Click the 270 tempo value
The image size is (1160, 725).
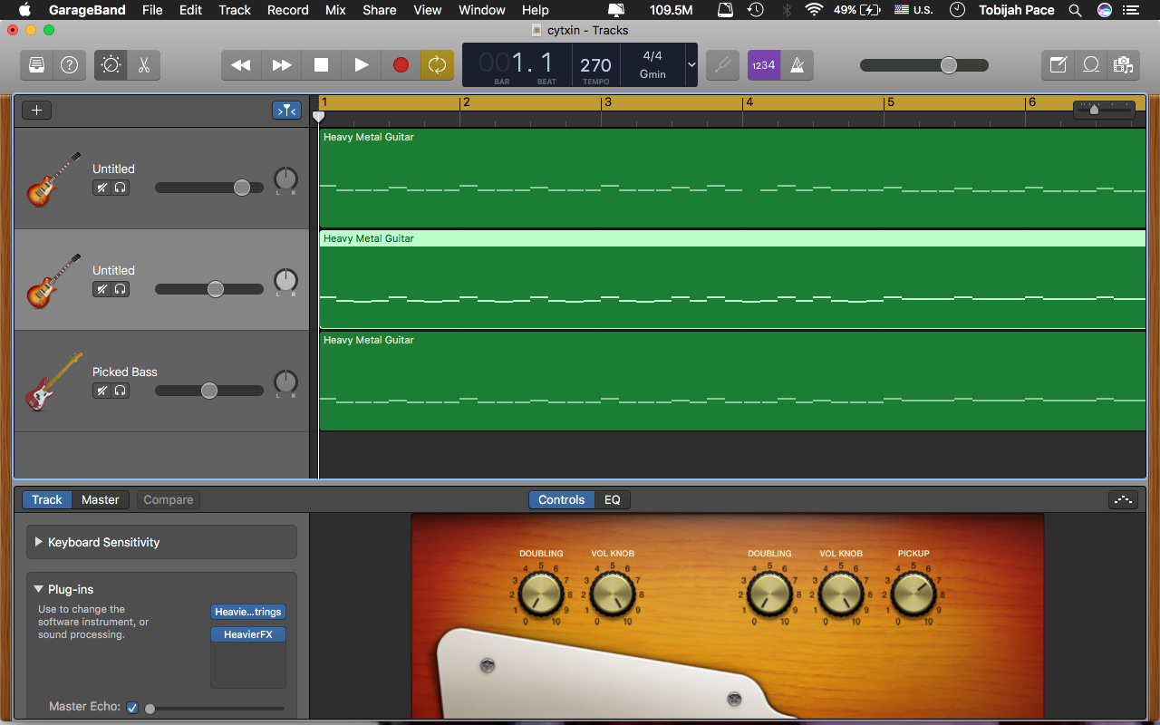click(x=595, y=64)
